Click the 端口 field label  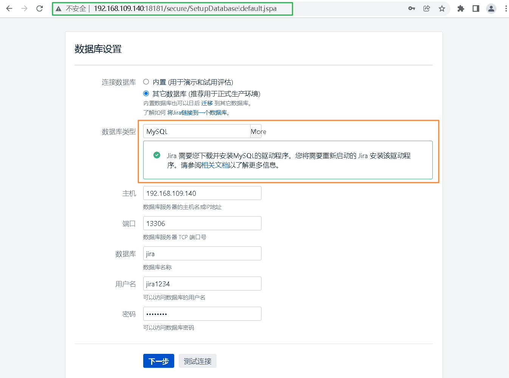(129, 224)
